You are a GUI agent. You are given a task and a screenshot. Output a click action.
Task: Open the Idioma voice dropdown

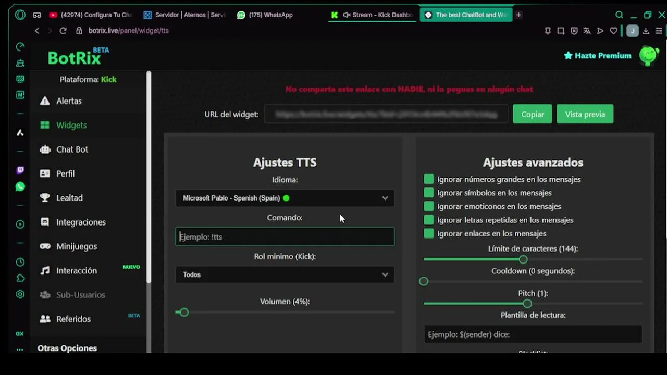[x=285, y=198]
